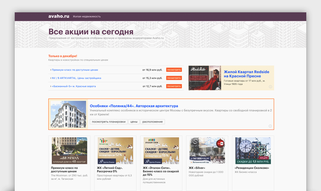Open NV / 9 ARTKVARTAL offer link
Screen dimensions: 321x191
pyautogui.click(x=76, y=78)
